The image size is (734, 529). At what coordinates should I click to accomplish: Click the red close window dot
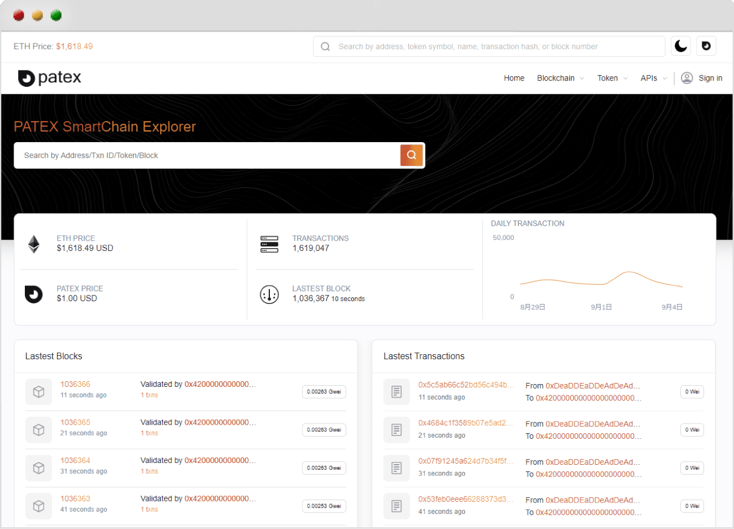point(19,15)
